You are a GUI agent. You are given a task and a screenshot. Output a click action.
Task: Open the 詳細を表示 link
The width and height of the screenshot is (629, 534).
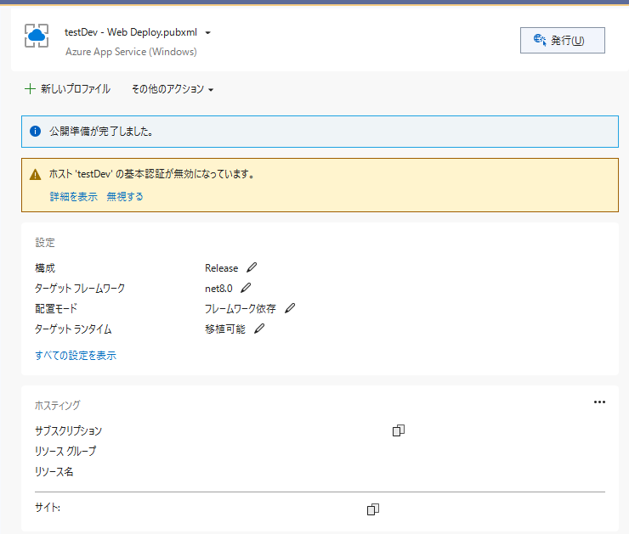click(74, 197)
